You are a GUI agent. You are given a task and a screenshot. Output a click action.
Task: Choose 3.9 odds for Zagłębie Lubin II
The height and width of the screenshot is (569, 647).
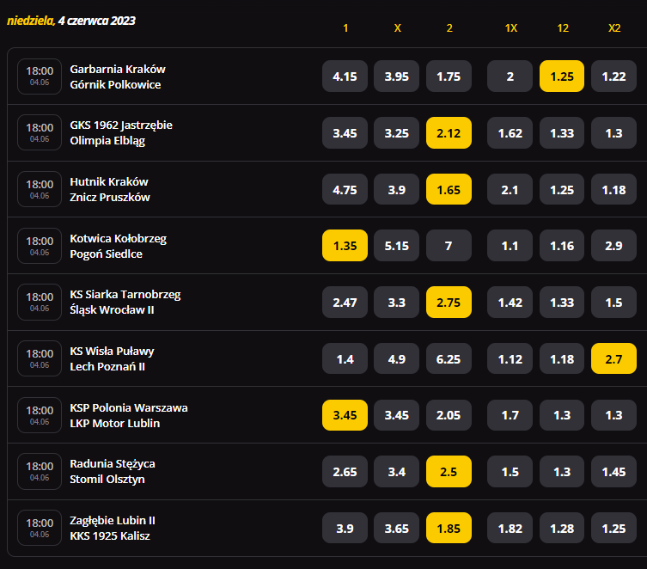click(x=345, y=528)
